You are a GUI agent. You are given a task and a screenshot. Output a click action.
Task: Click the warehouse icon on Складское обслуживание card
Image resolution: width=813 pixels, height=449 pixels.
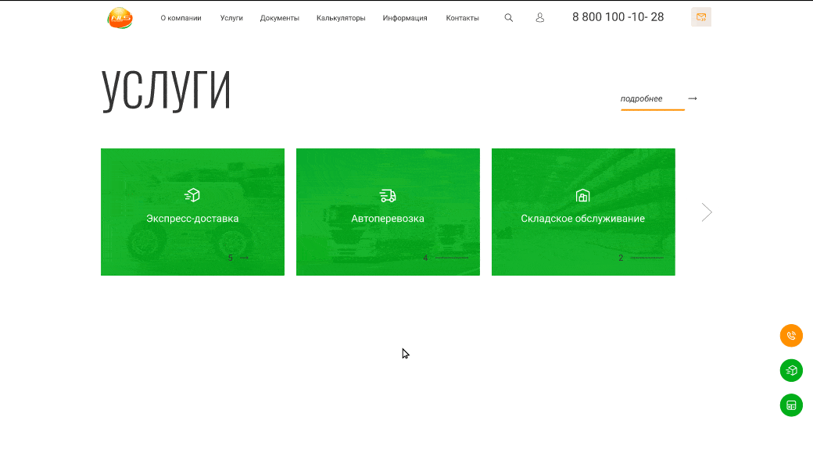(x=583, y=195)
